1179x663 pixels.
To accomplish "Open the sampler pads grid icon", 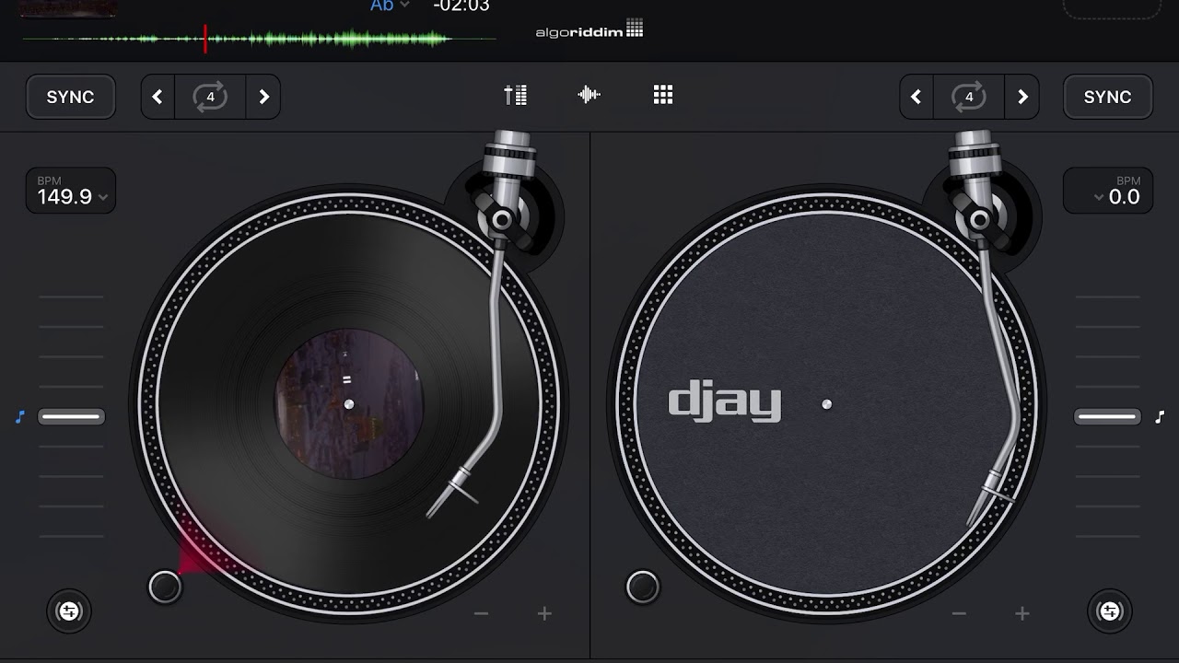I will click(663, 95).
